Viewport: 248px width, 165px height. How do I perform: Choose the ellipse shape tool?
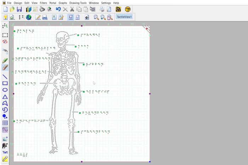(x=5, y=90)
